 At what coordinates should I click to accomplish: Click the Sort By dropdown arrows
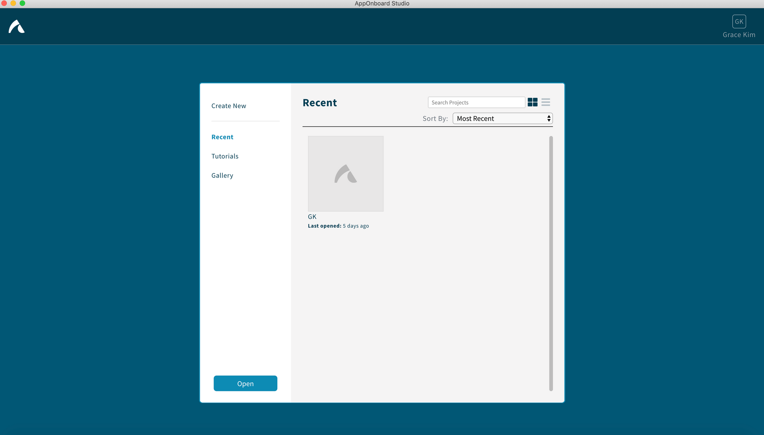(x=549, y=118)
